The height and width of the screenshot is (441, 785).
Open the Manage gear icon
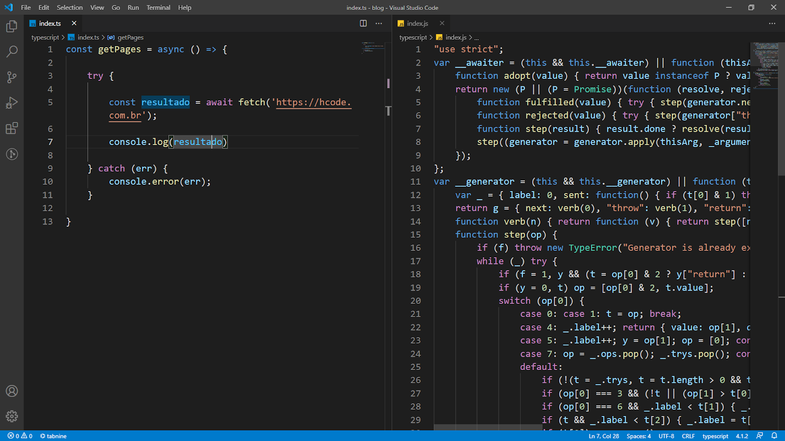click(12, 416)
